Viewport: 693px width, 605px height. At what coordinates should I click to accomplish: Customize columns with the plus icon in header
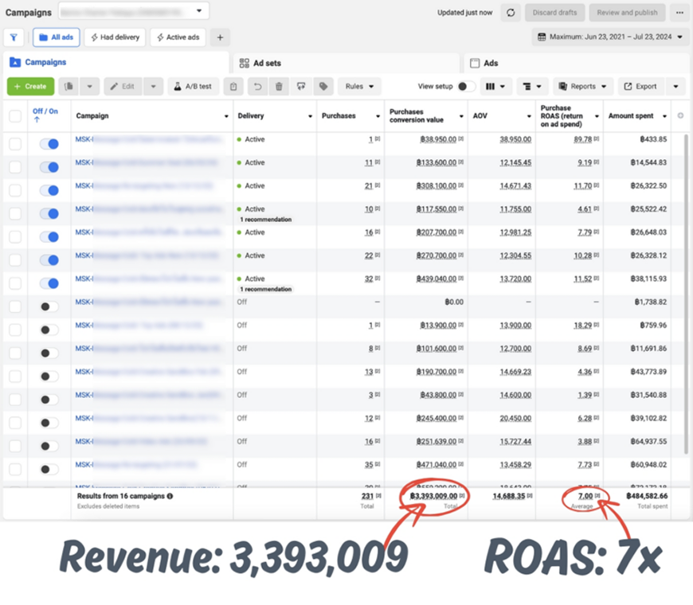coord(679,116)
